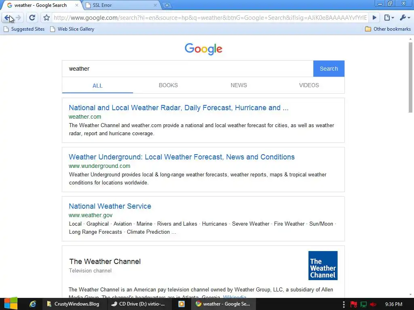Restore down the browser window
The height and width of the screenshot is (310, 414).
[x=390, y=4]
